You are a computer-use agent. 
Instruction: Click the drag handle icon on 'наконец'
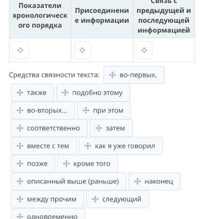tap(137, 182)
